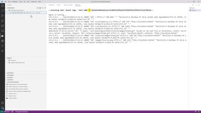Open the Remote Explorer view
Viewport: 201px width, 113px height.
(3, 31)
